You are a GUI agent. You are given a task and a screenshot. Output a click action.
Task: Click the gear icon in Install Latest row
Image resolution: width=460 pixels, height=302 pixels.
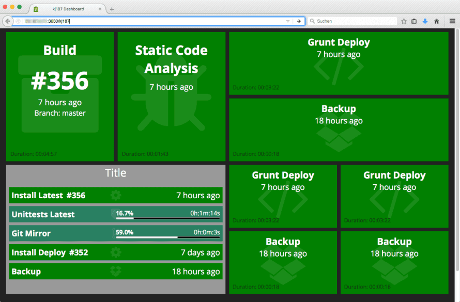tap(116, 195)
